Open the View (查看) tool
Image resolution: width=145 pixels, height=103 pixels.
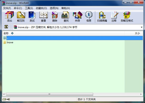coord(43,15)
